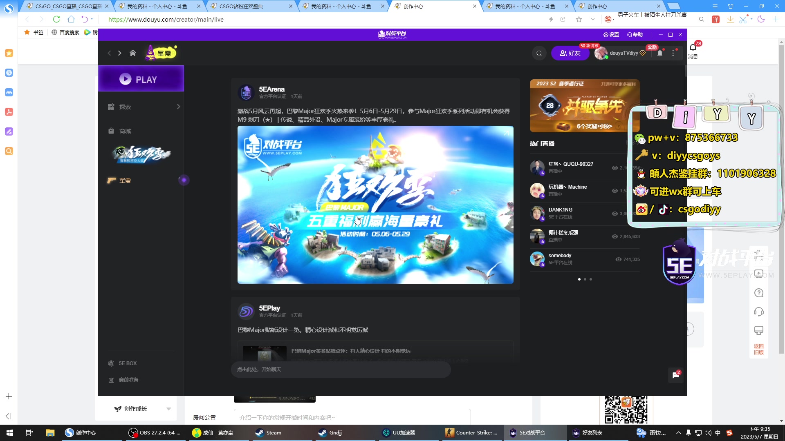
Task: Click 返回旧版 link on right side
Action: click(759, 349)
